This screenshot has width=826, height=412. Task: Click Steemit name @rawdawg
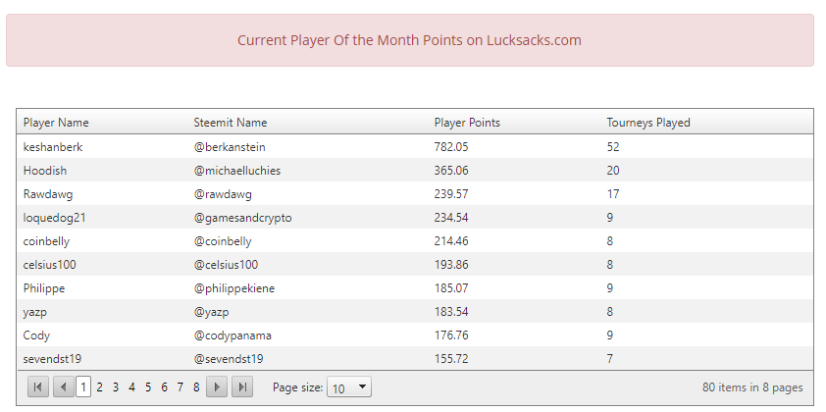pos(223,194)
